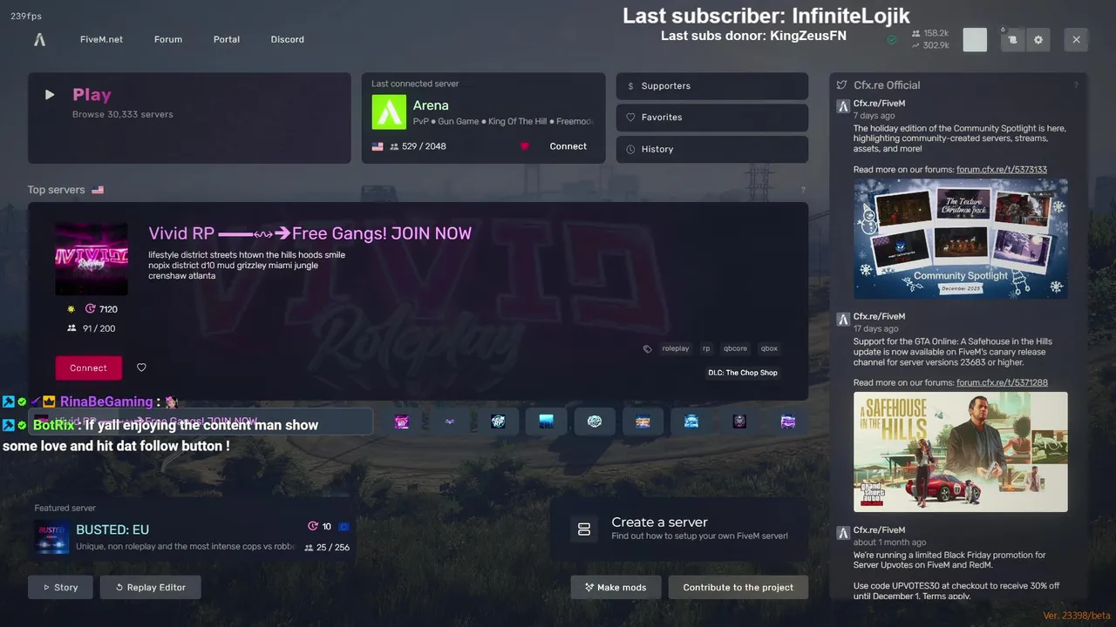The image size is (1116, 627).
Task: Open the BUSTED: EU server thumbnail
Action: point(52,537)
